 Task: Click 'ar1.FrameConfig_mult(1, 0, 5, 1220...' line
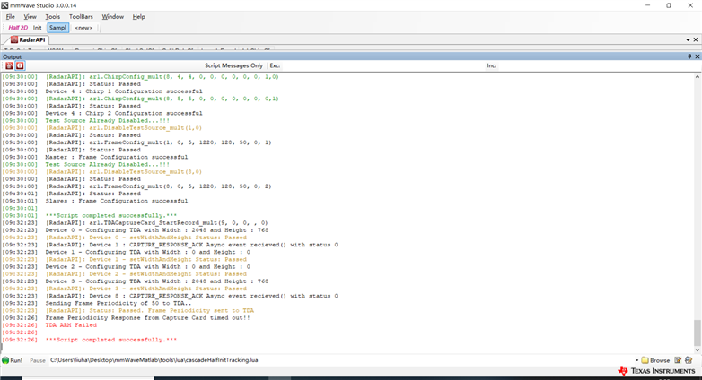159,142
